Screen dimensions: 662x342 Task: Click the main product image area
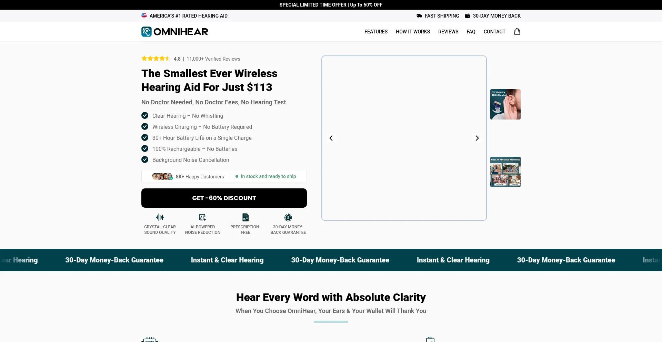tap(404, 138)
